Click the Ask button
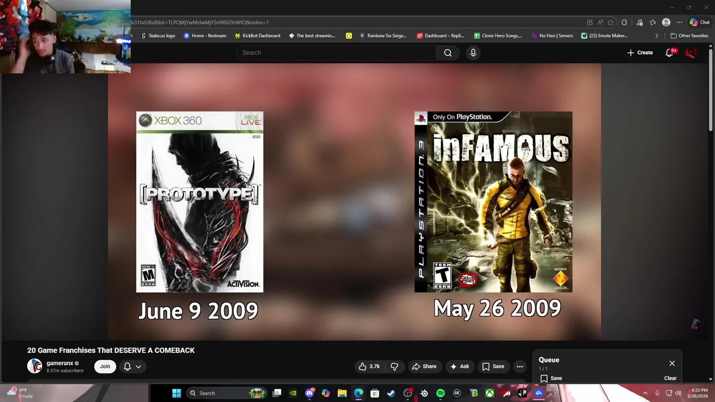The width and height of the screenshot is (715, 402). [x=459, y=366]
